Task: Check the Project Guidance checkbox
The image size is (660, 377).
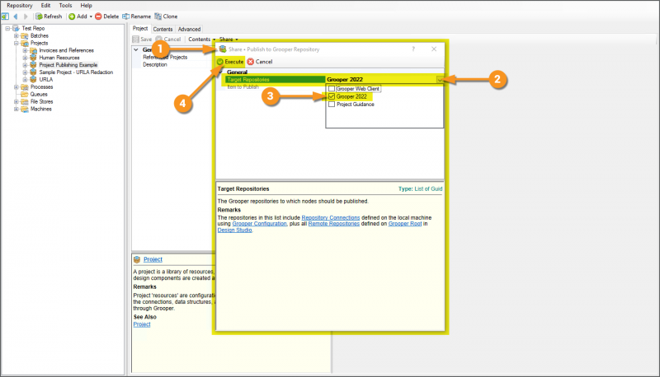Action: pos(332,104)
